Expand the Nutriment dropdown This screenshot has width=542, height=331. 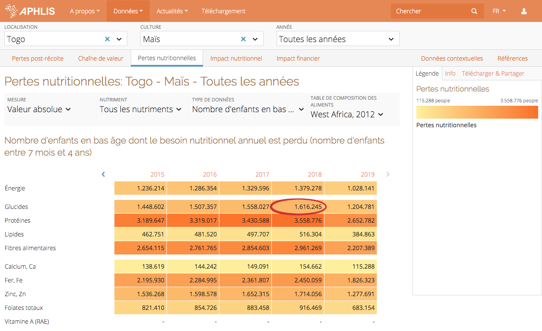141,110
